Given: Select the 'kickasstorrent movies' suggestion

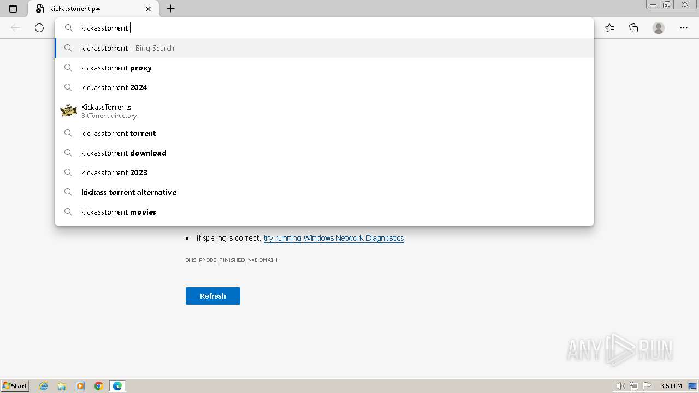Looking at the screenshot, I should click(x=324, y=212).
